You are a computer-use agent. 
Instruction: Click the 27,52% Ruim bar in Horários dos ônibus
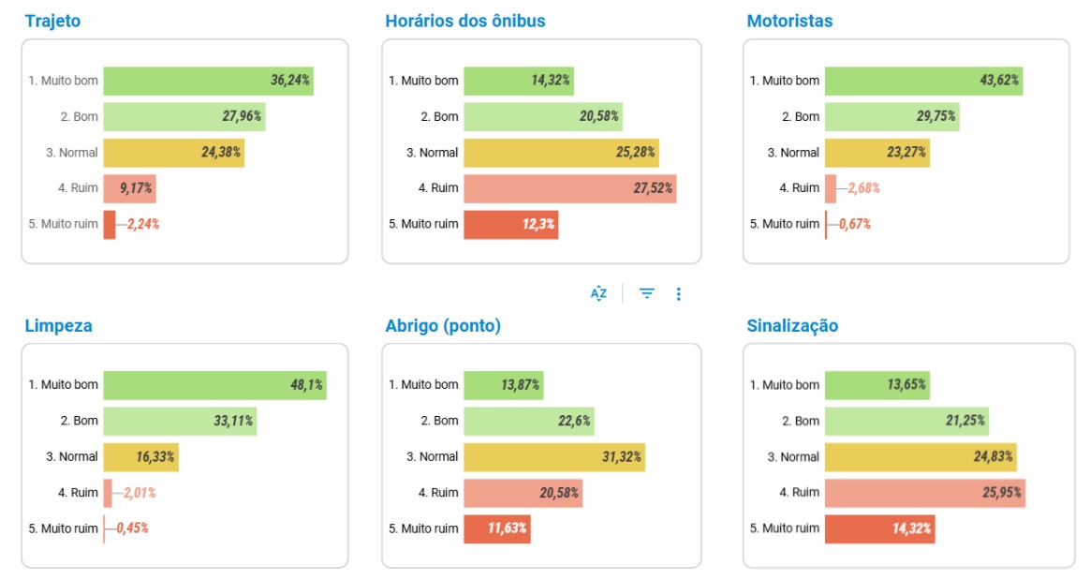pos(570,188)
